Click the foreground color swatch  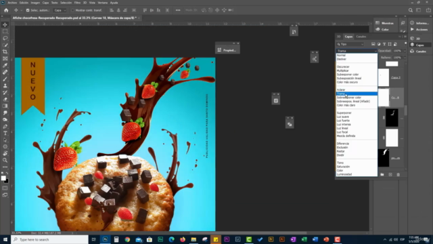tap(3, 178)
